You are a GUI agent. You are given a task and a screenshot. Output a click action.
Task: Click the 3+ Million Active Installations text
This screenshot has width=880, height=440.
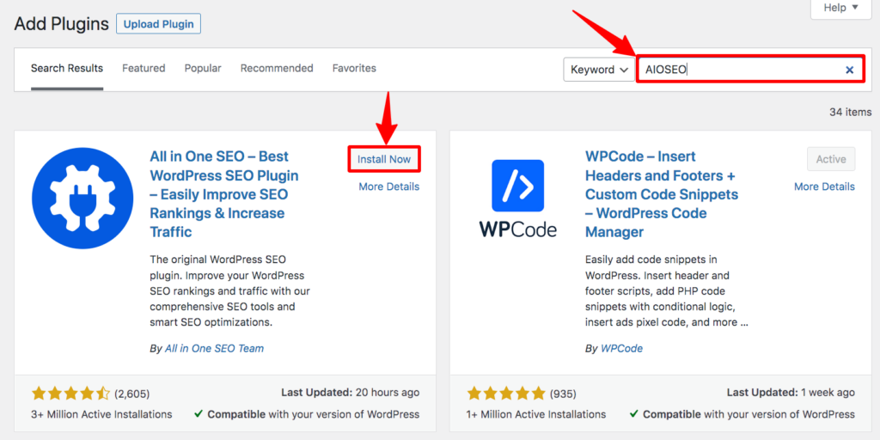pyautogui.click(x=101, y=415)
